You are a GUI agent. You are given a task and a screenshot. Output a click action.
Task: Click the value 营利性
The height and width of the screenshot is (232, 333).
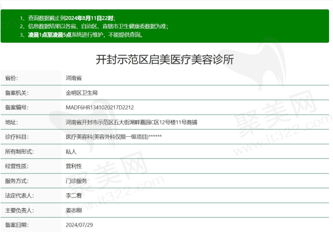coord(74,166)
